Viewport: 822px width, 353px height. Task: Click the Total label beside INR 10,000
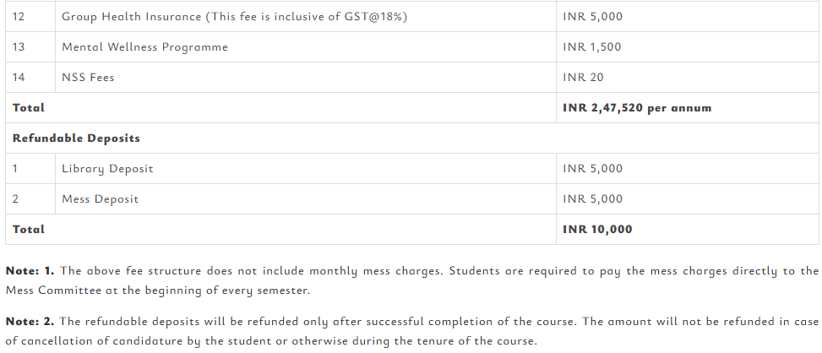click(x=29, y=230)
